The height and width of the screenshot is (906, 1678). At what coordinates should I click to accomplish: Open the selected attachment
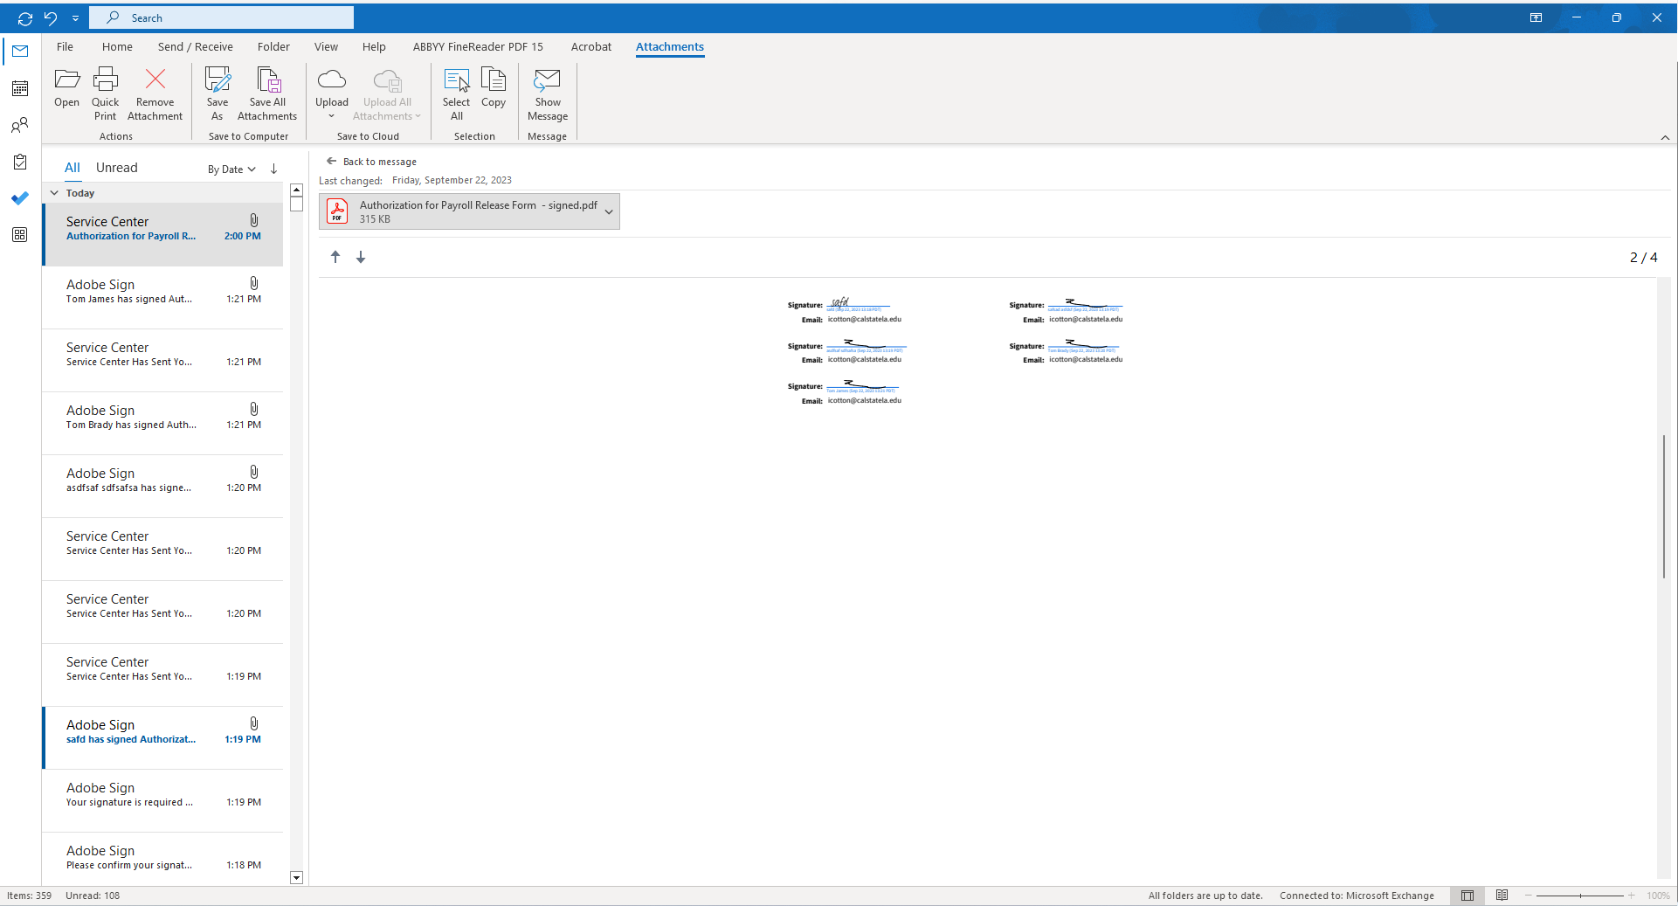(x=66, y=93)
